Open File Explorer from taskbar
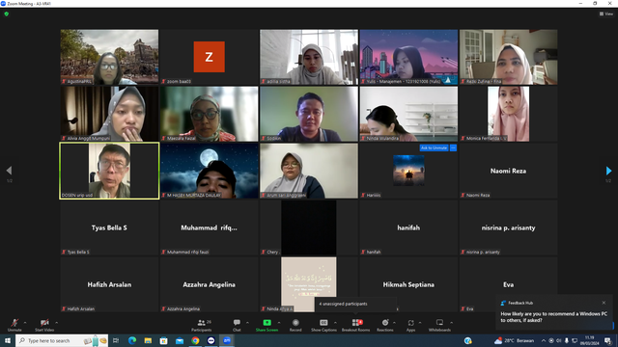 pos(148,340)
